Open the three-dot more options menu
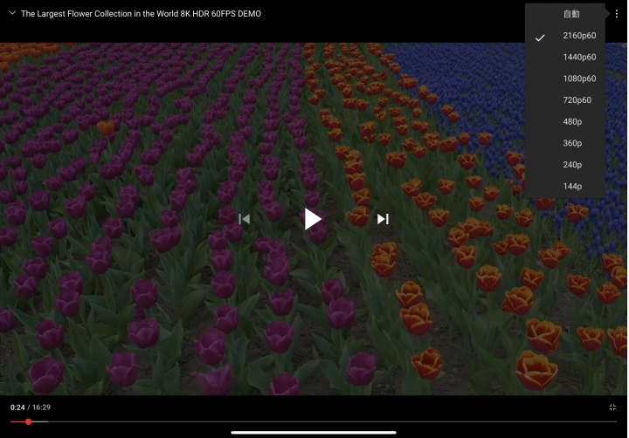This screenshot has width=629, height=438. pyautogui.click(x=617, y=14)
